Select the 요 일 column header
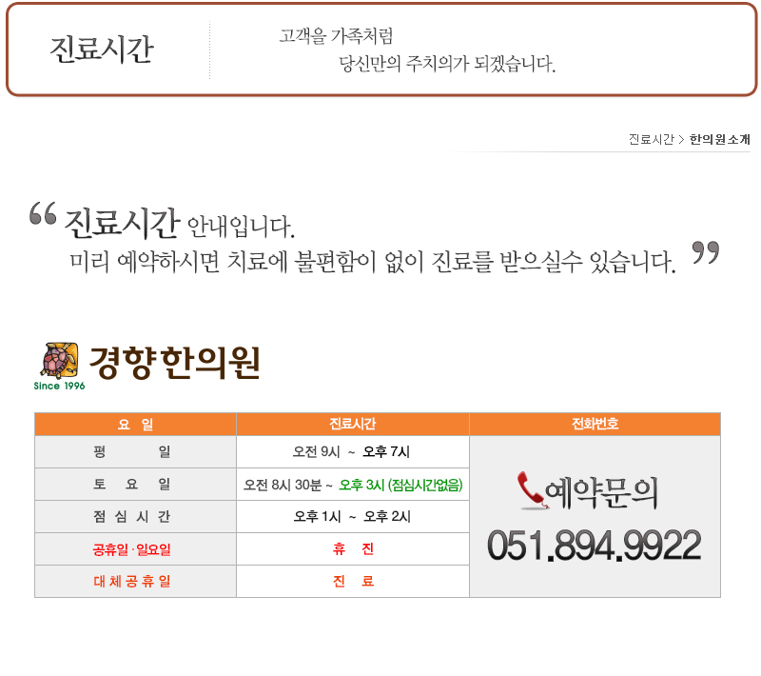The height and width of the screenshot is (676, 761). pyautogui.click(x=135, y=424)
